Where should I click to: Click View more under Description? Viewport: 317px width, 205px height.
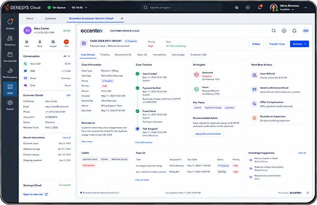pos(87,142)
